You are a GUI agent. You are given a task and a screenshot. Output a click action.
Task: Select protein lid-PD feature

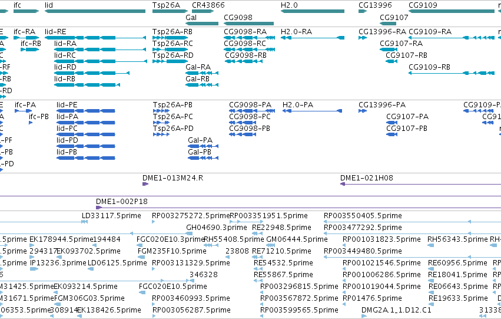tap(86, 147)
